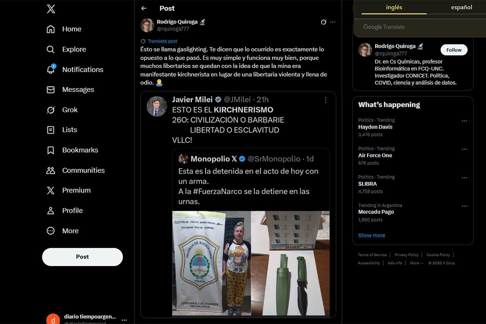486x324 pixels.
Task: Switch to the español tab
Action: point(461,7)
